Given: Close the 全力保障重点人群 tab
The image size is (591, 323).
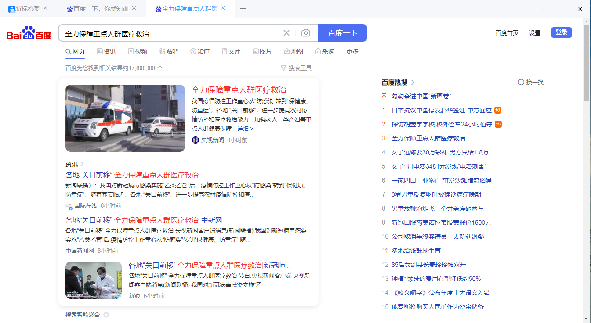Looking at the screenshot, I should pos(223,8).
